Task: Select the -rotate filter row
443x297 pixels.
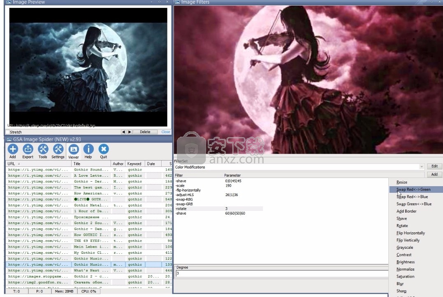Action: (219, 209)
